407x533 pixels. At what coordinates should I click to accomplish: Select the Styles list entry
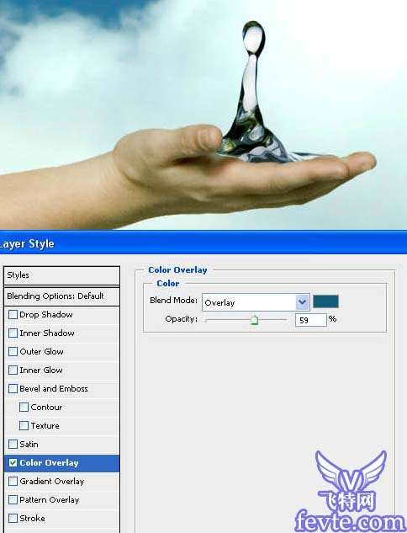(x=61, y=275)
